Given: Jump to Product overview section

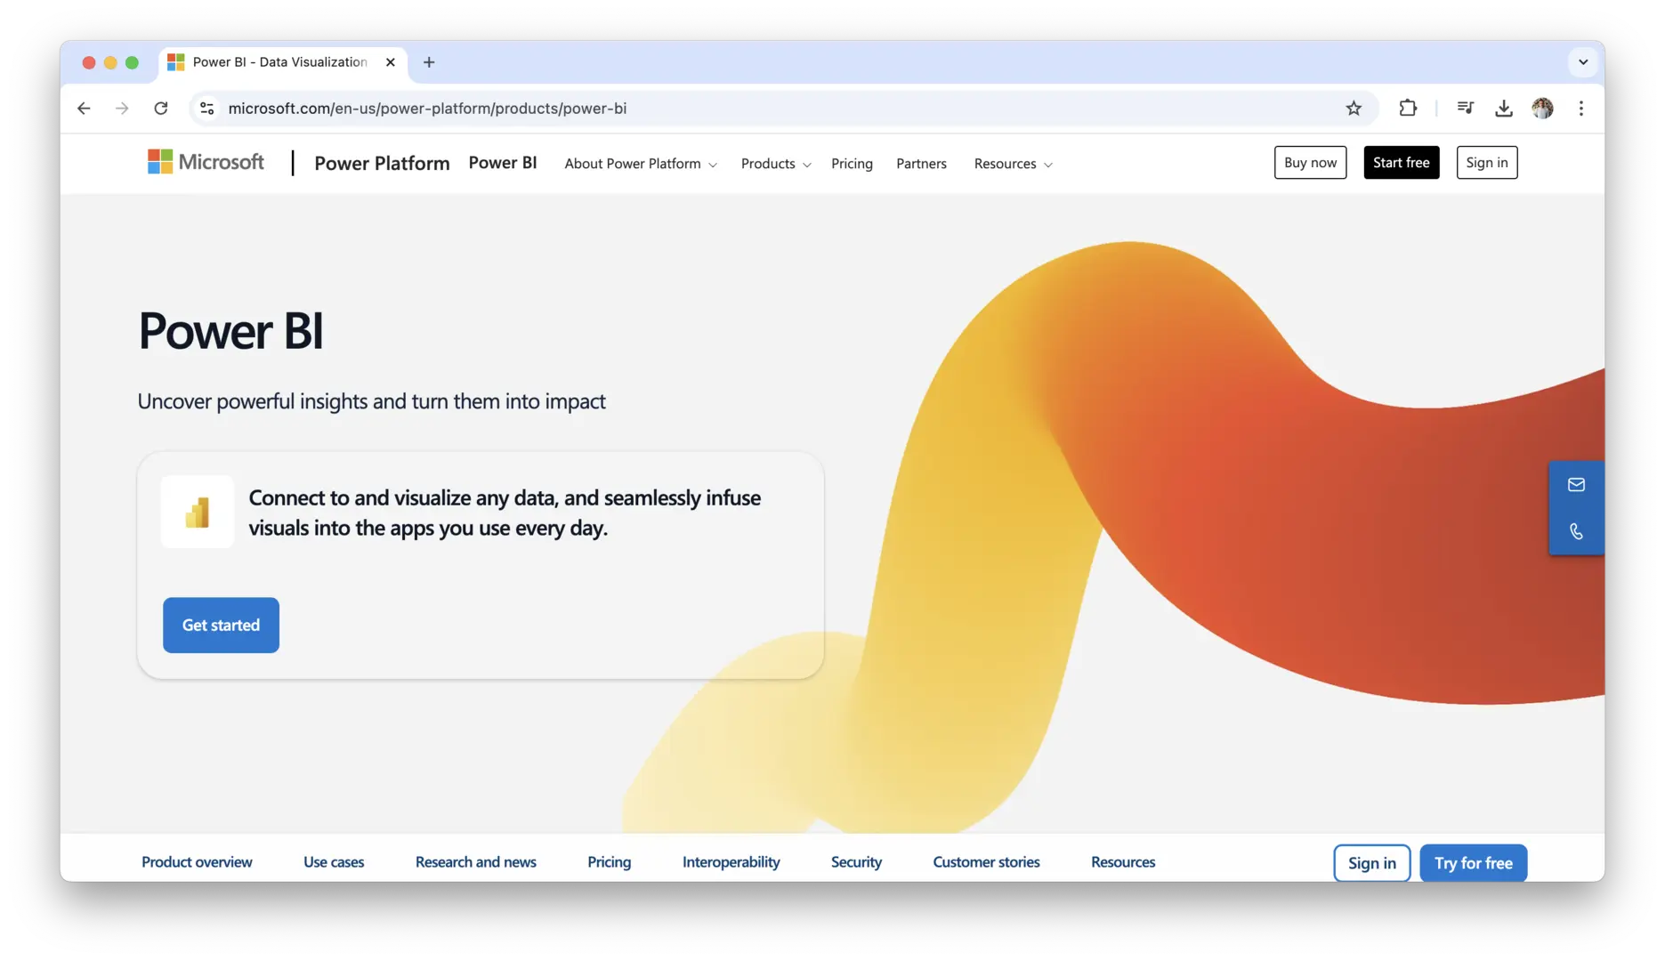Looking at the screenshot, I should click(x=197, y=862).
